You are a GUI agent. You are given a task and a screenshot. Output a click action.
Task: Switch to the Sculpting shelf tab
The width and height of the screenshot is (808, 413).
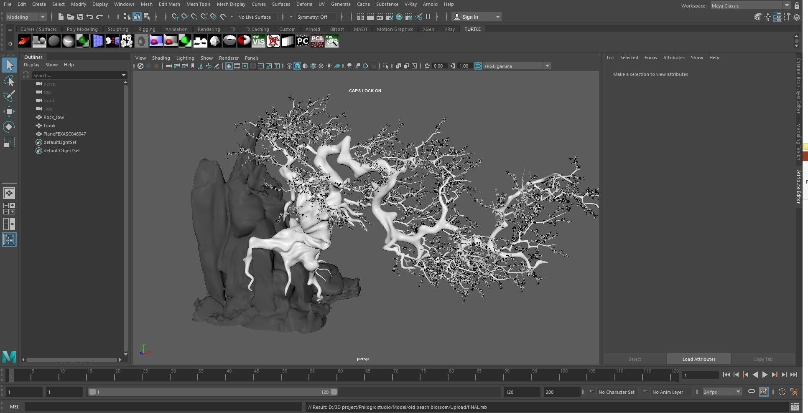pyautogui.click(x=118, y=29)
